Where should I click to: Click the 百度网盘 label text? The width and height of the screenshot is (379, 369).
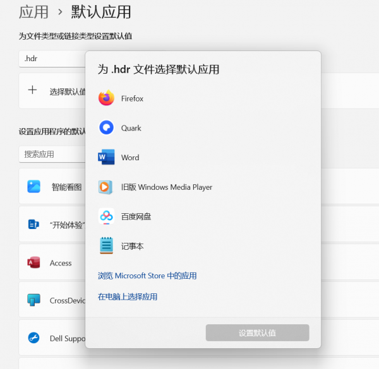(136, 216)
